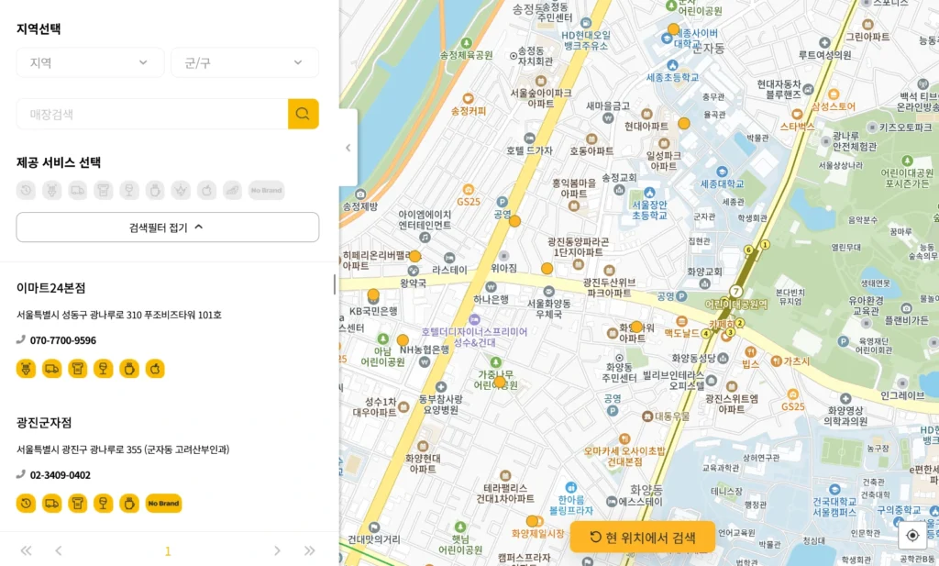Open the 군/구 district dropdown
Screen dimensions: 939x566
click(245, 62)
